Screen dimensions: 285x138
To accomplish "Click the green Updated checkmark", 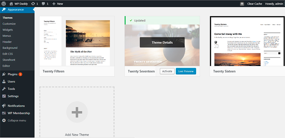I will click(x=131, y=21).
